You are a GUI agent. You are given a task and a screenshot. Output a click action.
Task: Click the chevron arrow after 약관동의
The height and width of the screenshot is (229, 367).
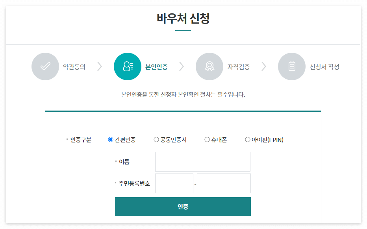click(100, 66)
